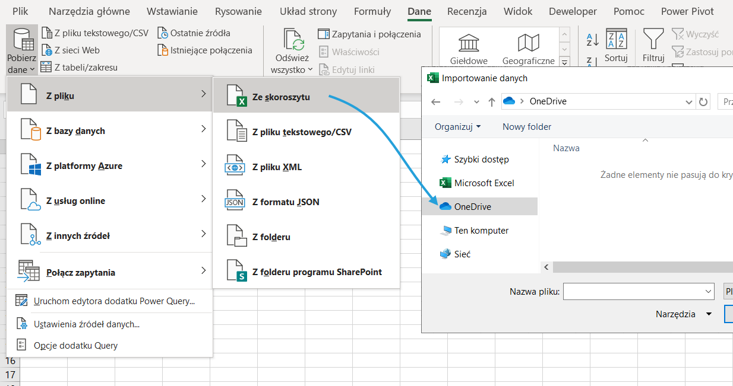
Task: Click the Odśwież wszystko refresh icon
Action: point(293,40)
